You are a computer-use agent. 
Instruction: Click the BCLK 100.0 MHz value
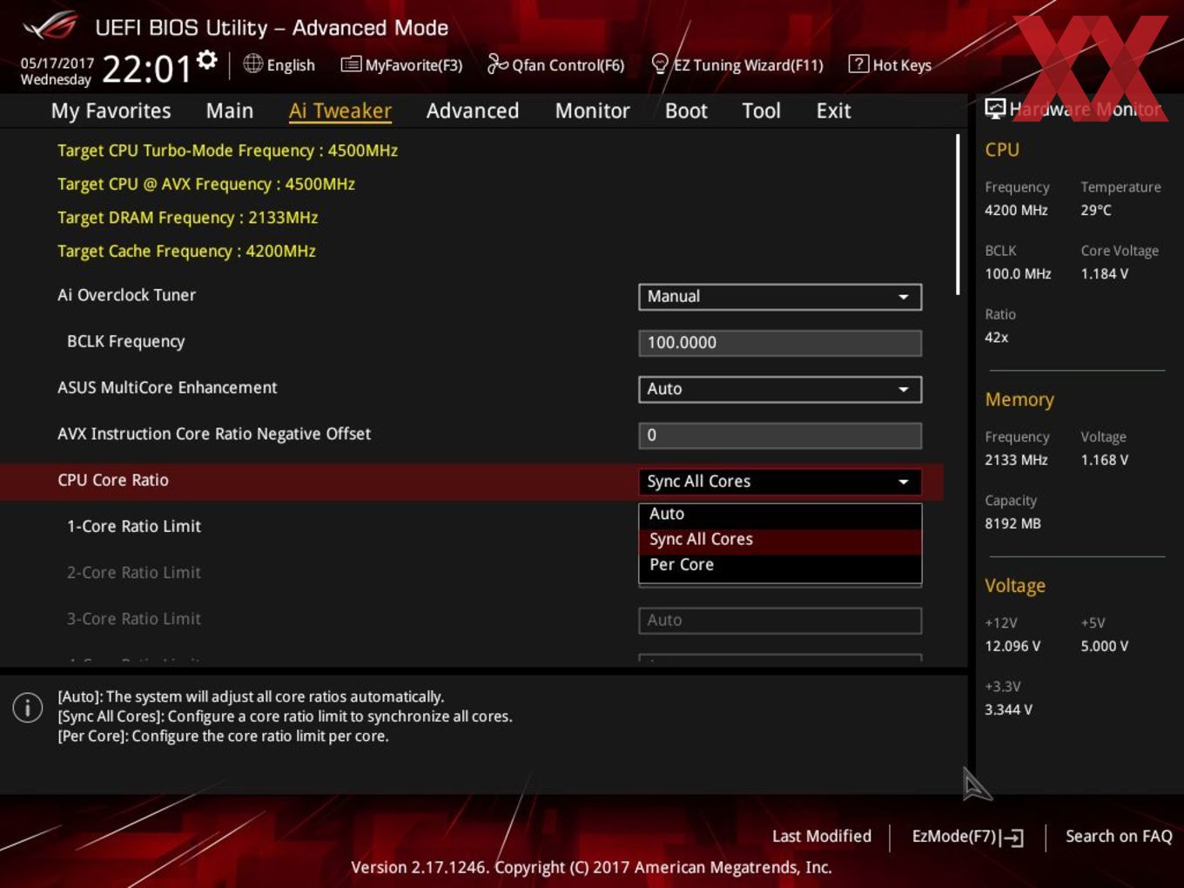click(1018, 273)
